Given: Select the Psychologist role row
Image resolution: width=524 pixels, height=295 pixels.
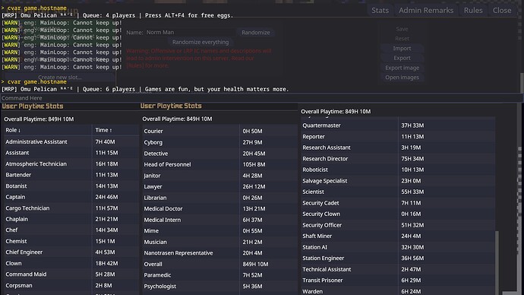Looking at the screenshot, I should pyautogui.click(x=219, y=287).
